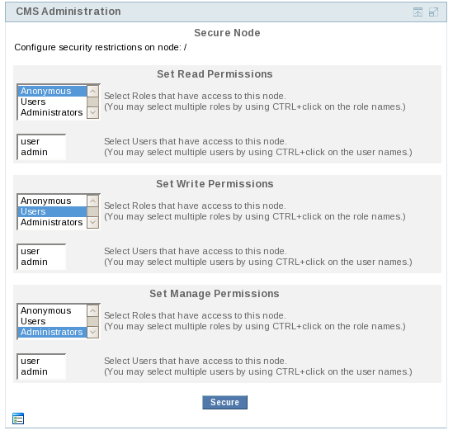Select Anonymous role in Manage Permissions
Screen dimensions: 453x435
52,310
